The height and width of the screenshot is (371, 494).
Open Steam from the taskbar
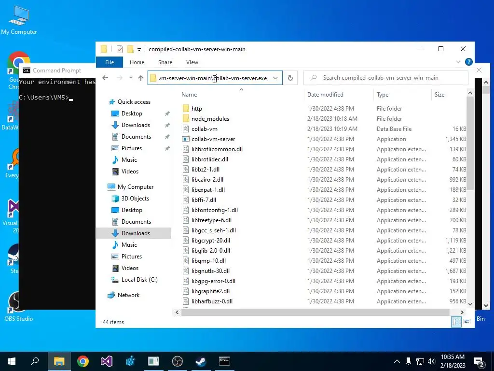(201, 361)
